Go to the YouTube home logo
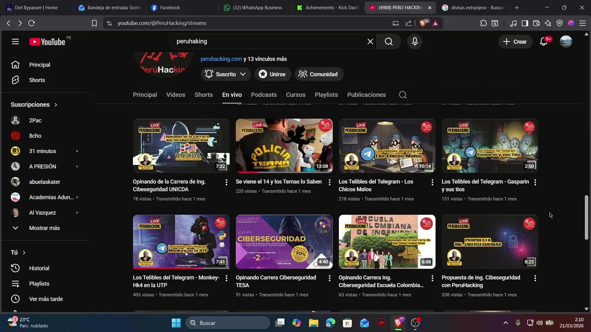The image size is (591, 332). (x=47, y=41)
